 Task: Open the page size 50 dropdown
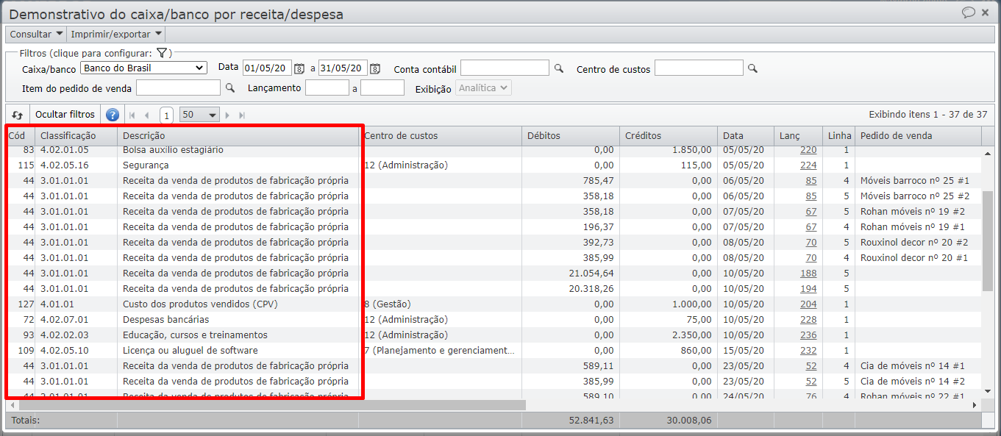(200, 115)
